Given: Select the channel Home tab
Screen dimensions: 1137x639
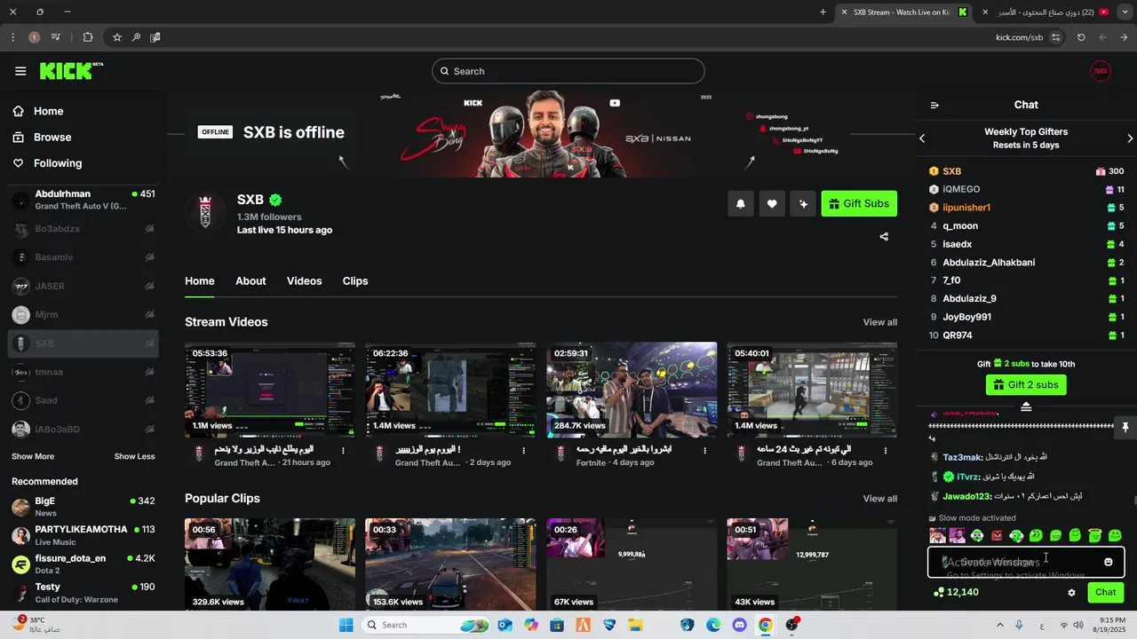Looking at the screenshot, I should click(x=200, y=280).
